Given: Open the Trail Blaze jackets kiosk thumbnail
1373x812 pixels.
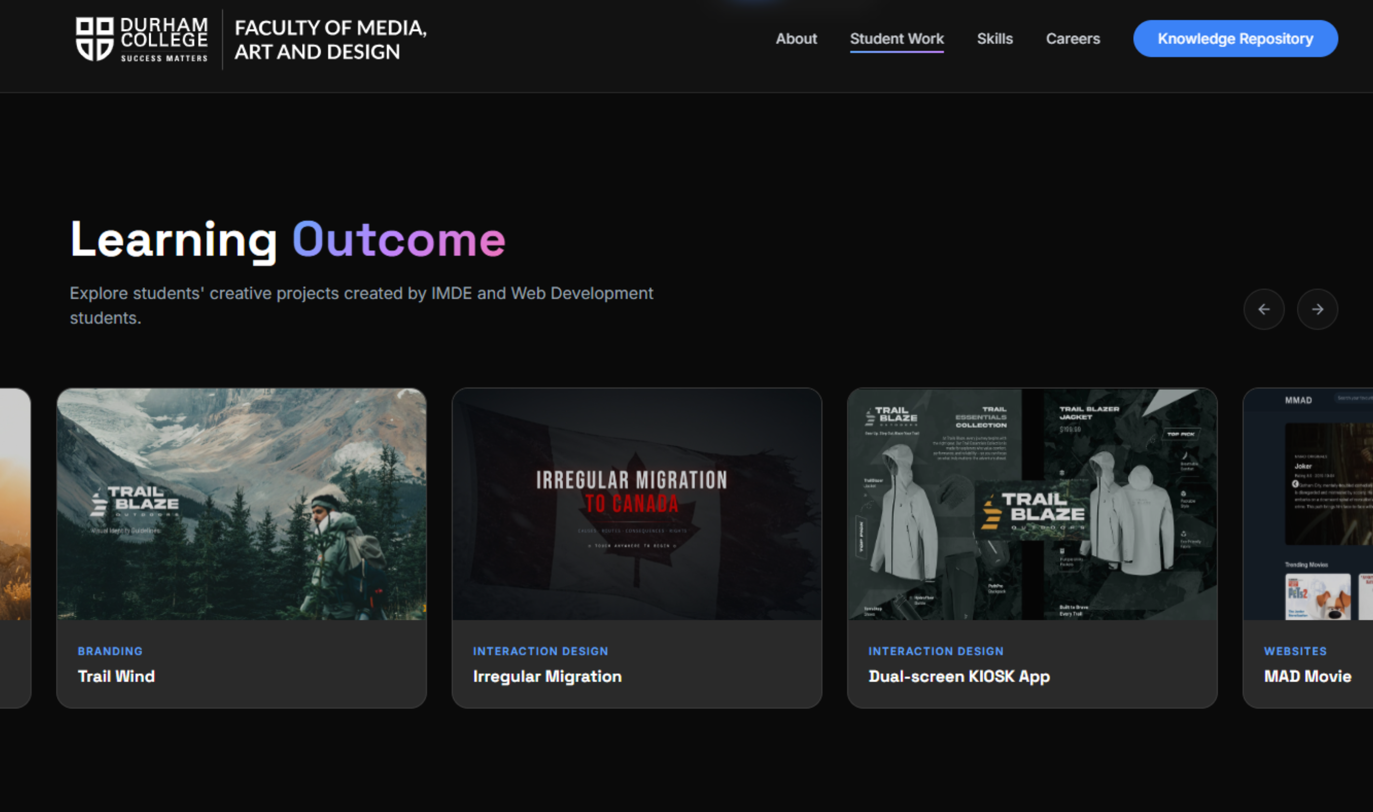Looking at the screenshot, I should pos(1032,504).
